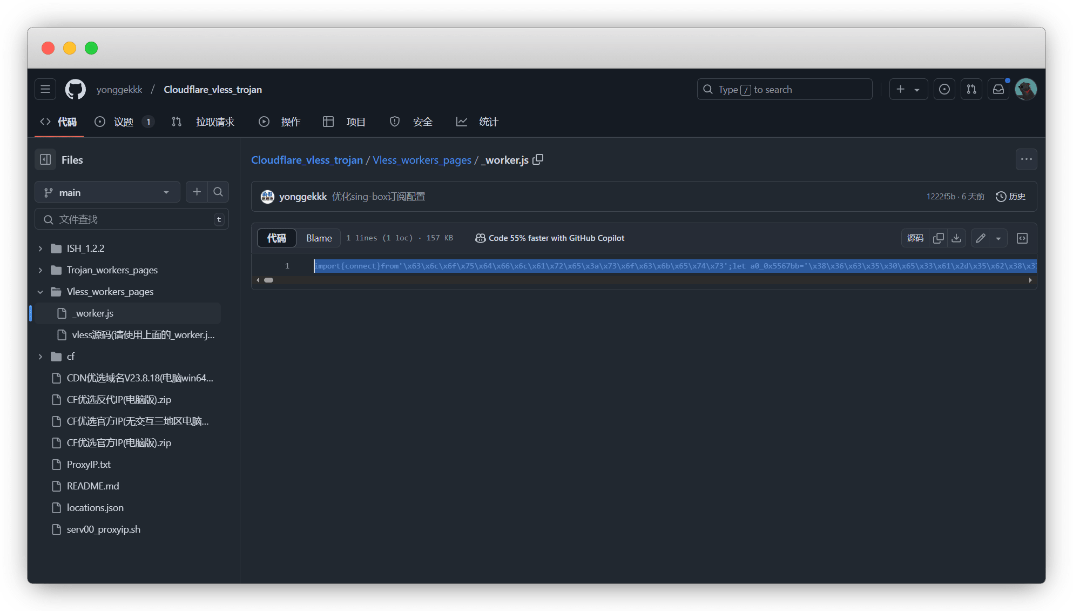Collapse the Vless_workers_pages folder
This screenshot has height=611, width=1073.
41,292
